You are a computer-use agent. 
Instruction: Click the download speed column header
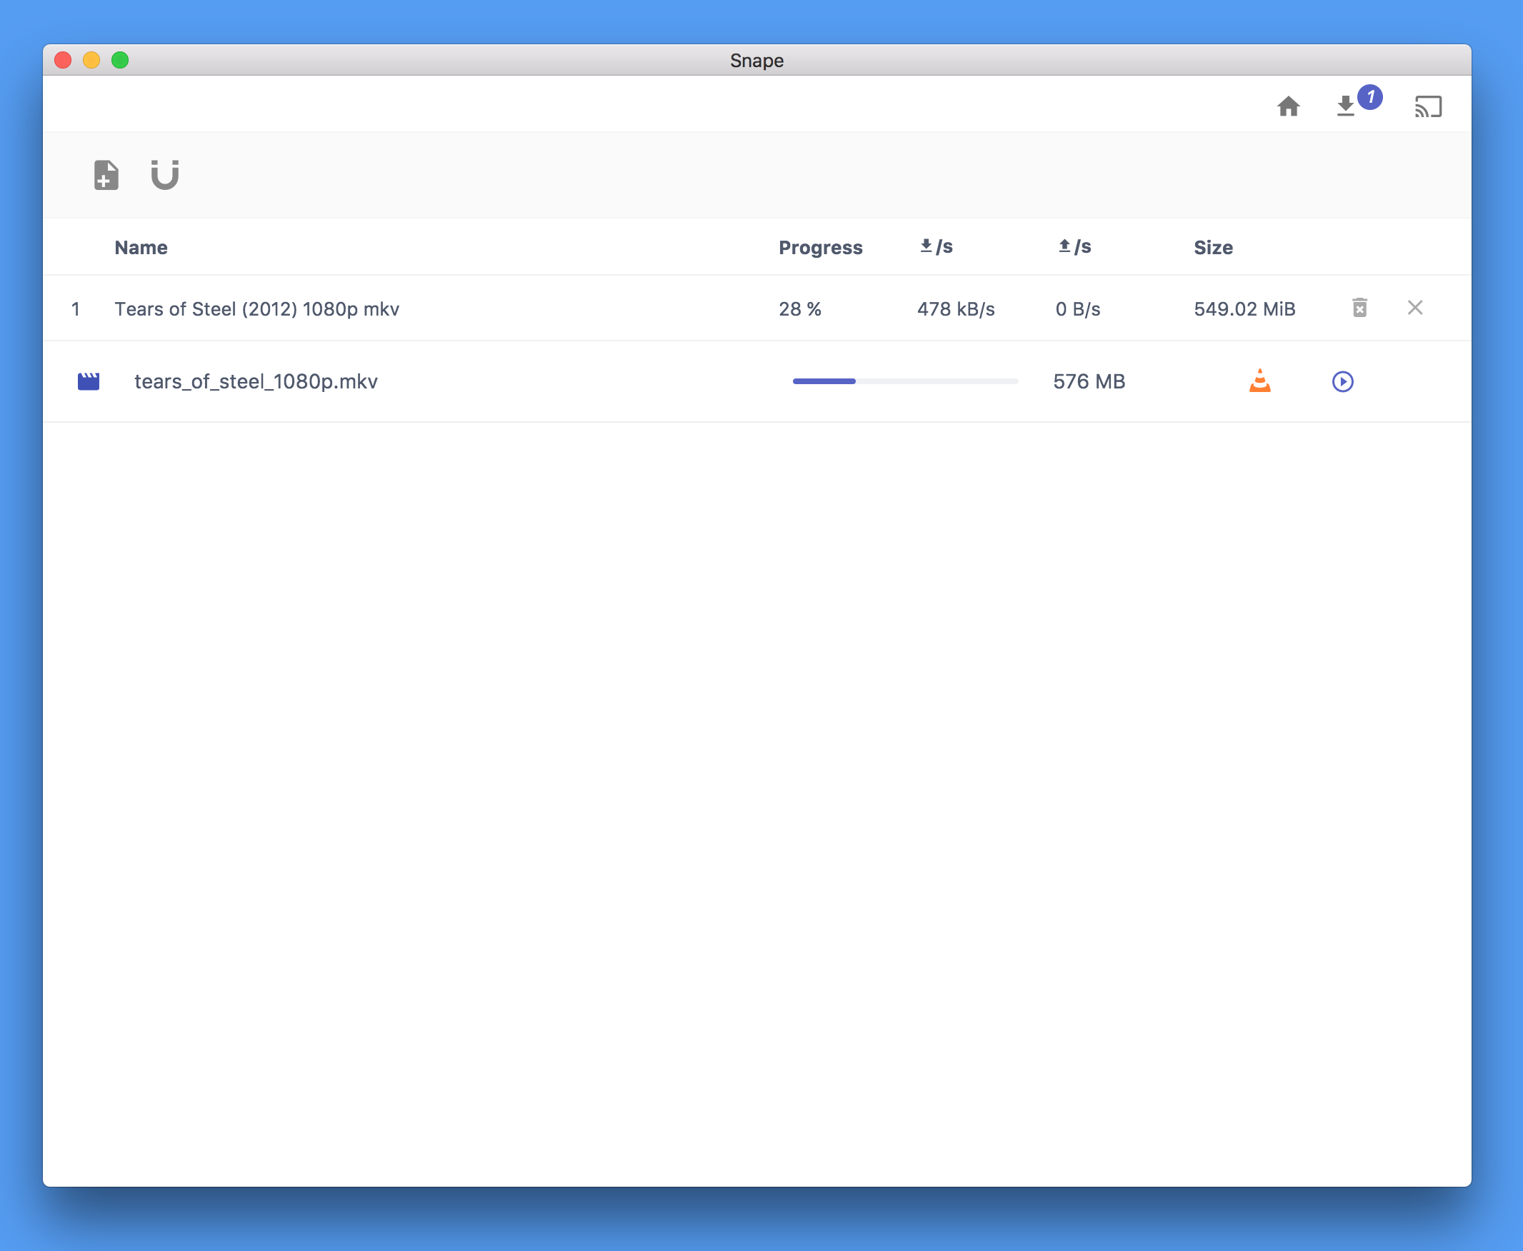[937, 247]
